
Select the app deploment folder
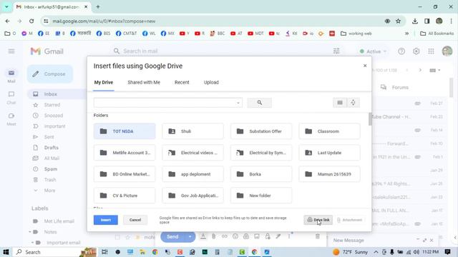point(193,174)
